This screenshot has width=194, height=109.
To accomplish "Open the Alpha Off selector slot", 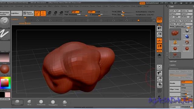I will point(5,47).
